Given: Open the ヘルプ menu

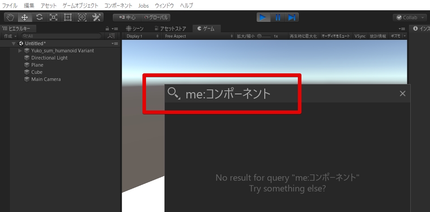Looking at the screenshot, I should [x=186, y=5].
